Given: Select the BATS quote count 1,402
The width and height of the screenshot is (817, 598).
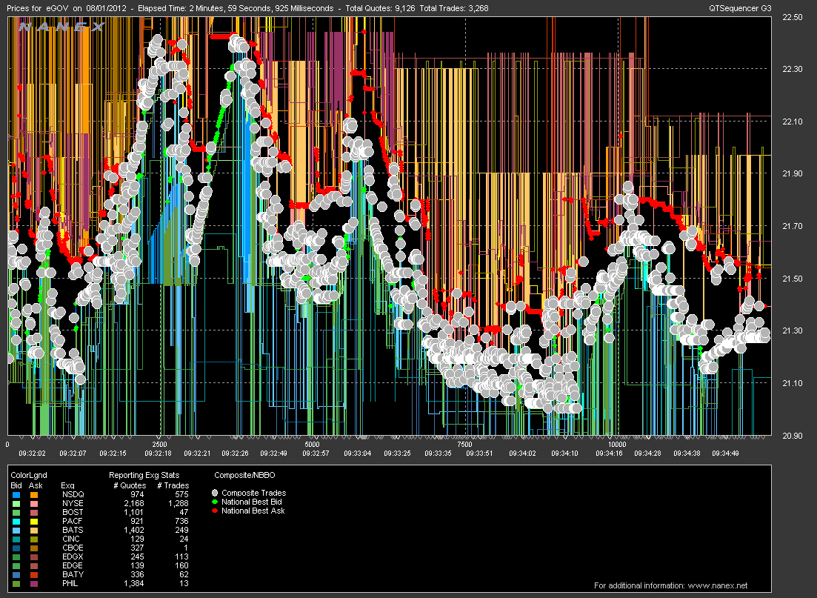Looking at the screenshot, I should pos(134,530).
